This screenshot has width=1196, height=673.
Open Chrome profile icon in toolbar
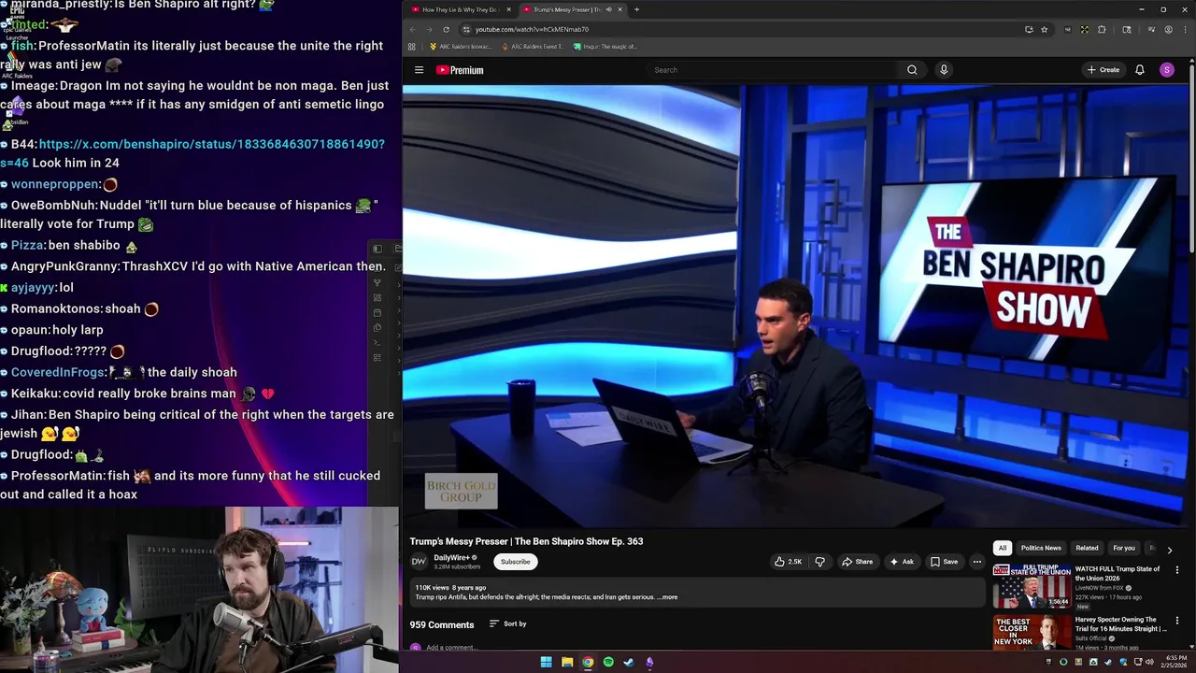tap(1168, 29)
